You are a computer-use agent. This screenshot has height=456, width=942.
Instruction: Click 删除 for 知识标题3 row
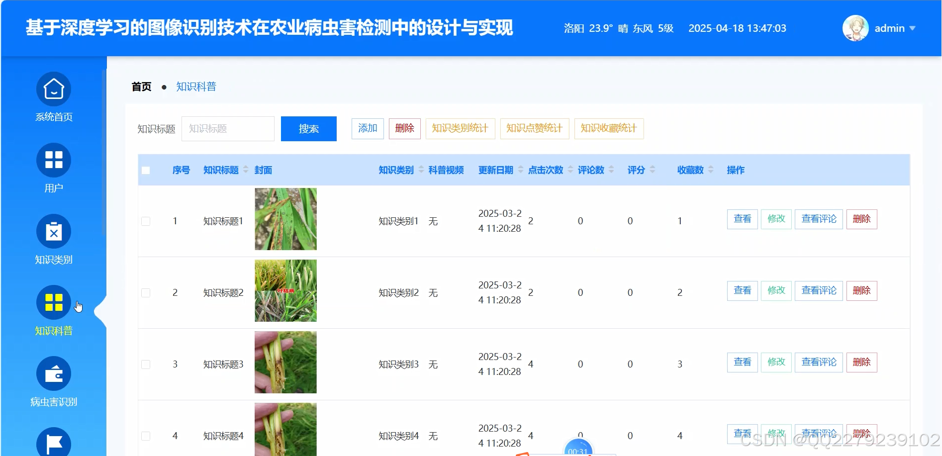[x=862, y=362]
